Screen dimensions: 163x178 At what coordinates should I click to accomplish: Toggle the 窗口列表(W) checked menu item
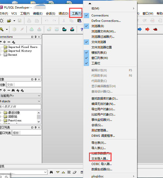click(110, 58)
